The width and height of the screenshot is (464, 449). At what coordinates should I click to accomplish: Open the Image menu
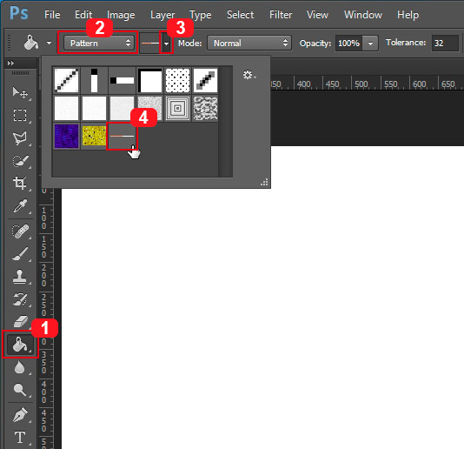pyautogui.click(x=121, y=15)
